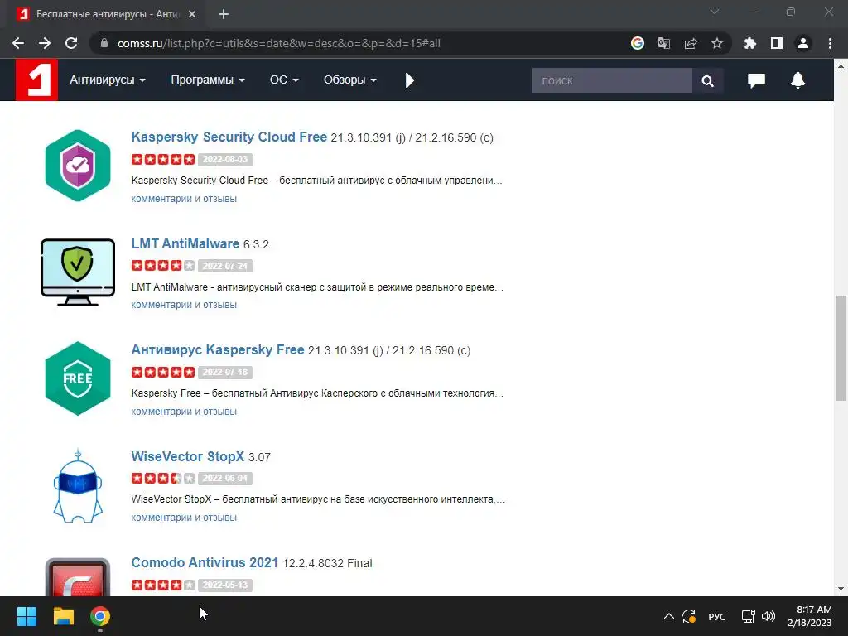Toggle Chrome side panel
The image size is (848, 636).
pyautogui.click(x=777, y=43)
